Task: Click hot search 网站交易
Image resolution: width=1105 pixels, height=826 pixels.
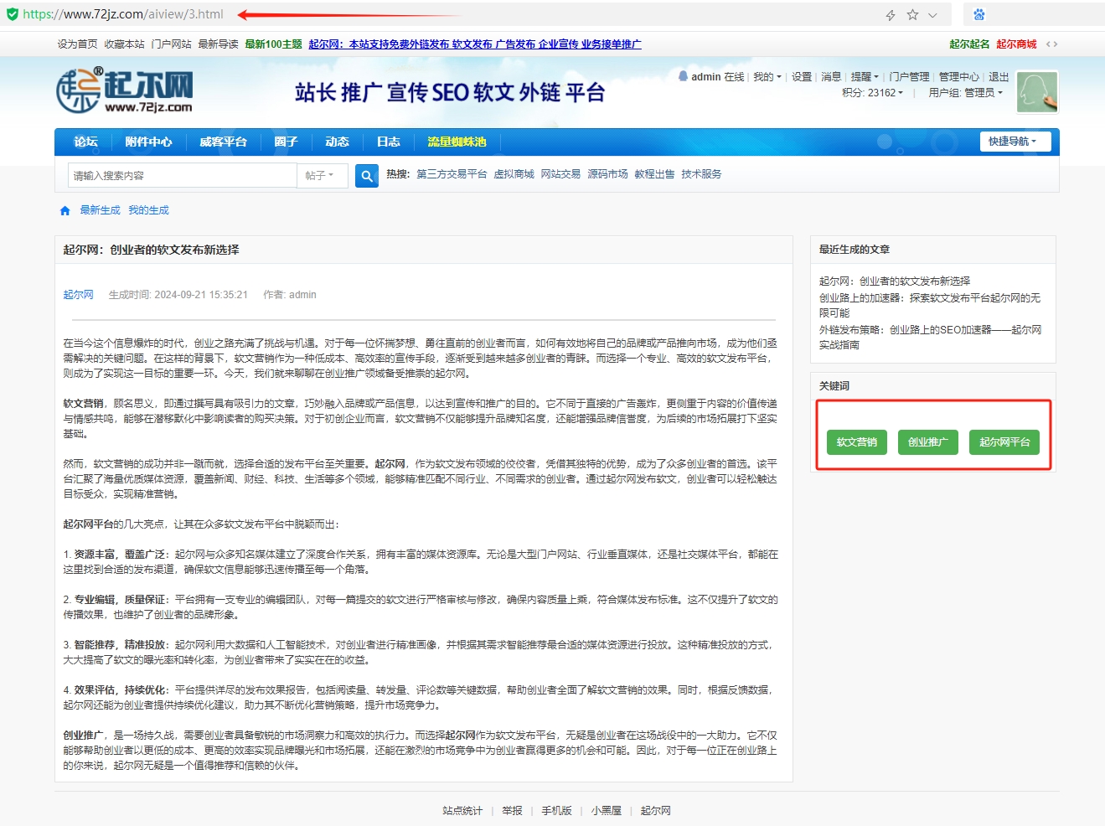Action: click(x=560, y=174)
